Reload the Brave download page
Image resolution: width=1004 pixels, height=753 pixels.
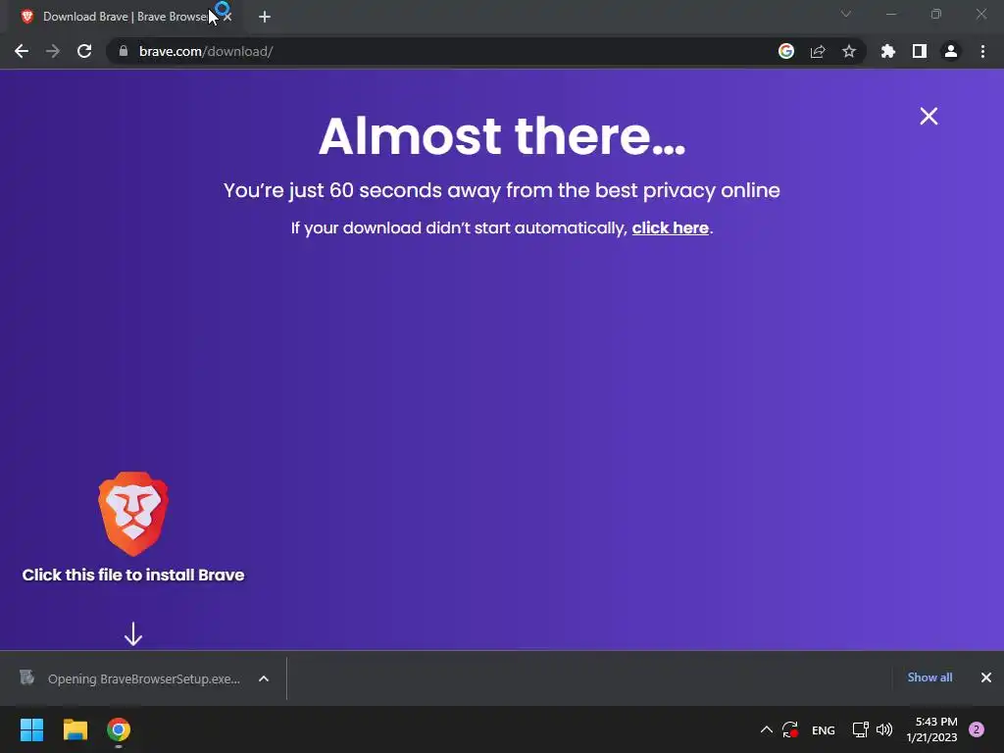[x=84, y=51]
